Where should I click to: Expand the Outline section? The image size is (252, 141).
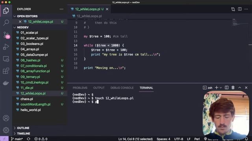(x=39, y=128)
